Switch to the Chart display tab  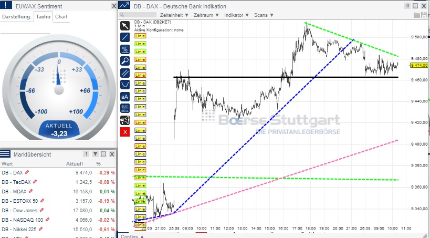pyautogui.click(x=61, y=17)
